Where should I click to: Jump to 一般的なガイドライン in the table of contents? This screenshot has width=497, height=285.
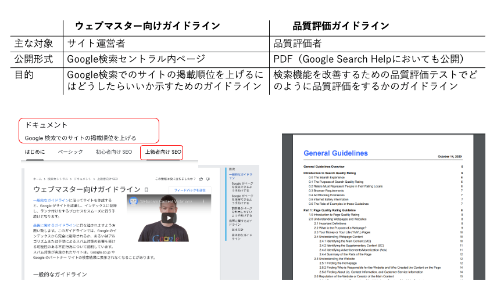[x=241, y=176]
